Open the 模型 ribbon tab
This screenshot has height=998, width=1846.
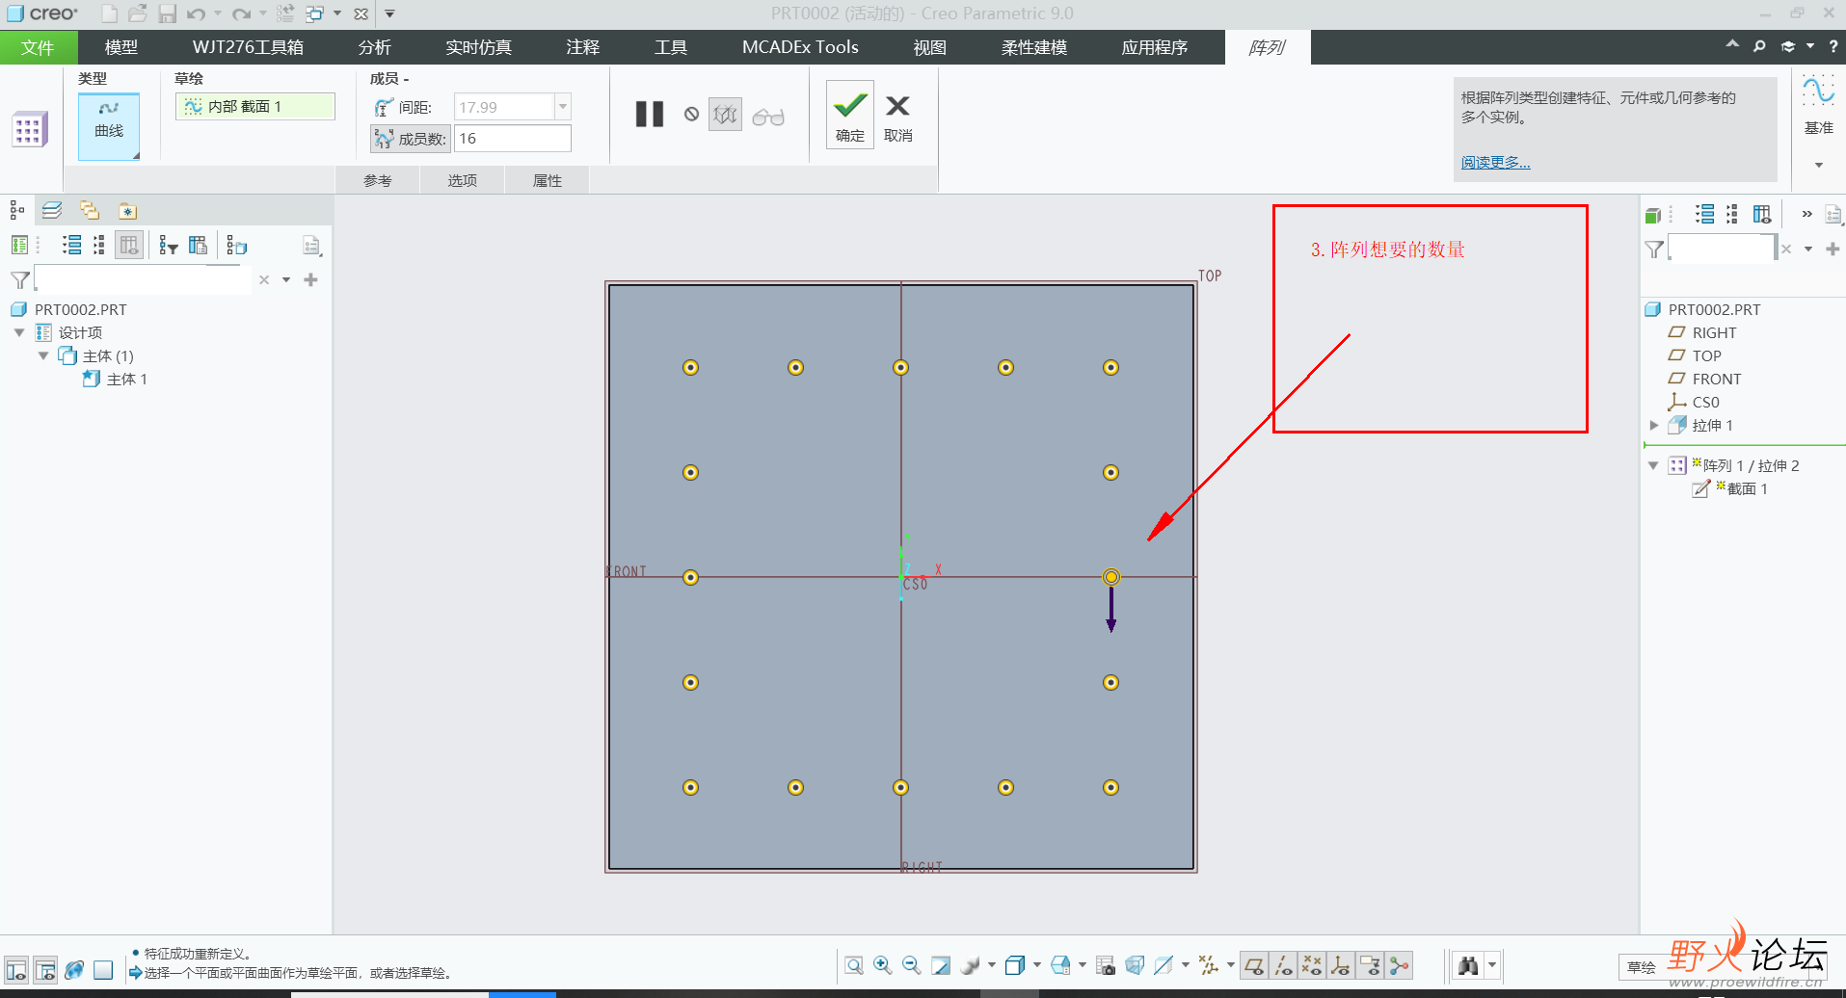[x=121, y=47]
